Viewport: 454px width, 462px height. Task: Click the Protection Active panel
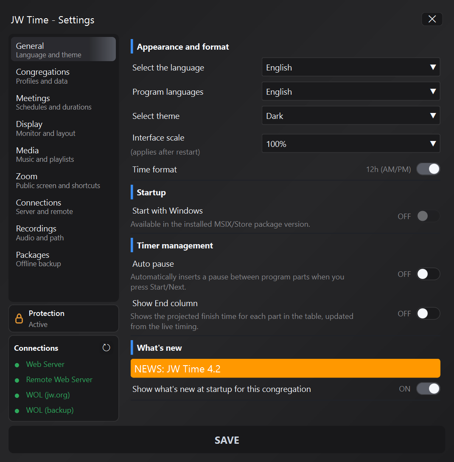64,318
